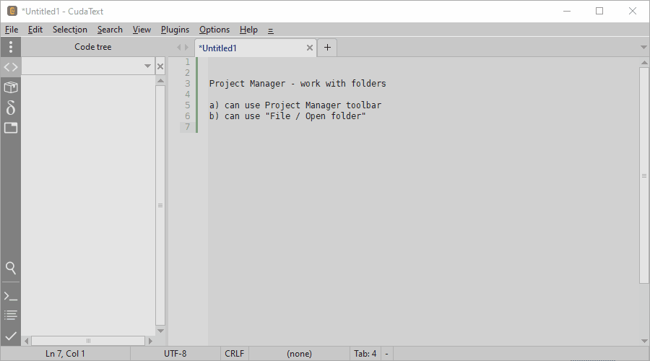Clear the Code tree filter with X
The width and height of the screenshot is (650, 361).
[160, 66]
